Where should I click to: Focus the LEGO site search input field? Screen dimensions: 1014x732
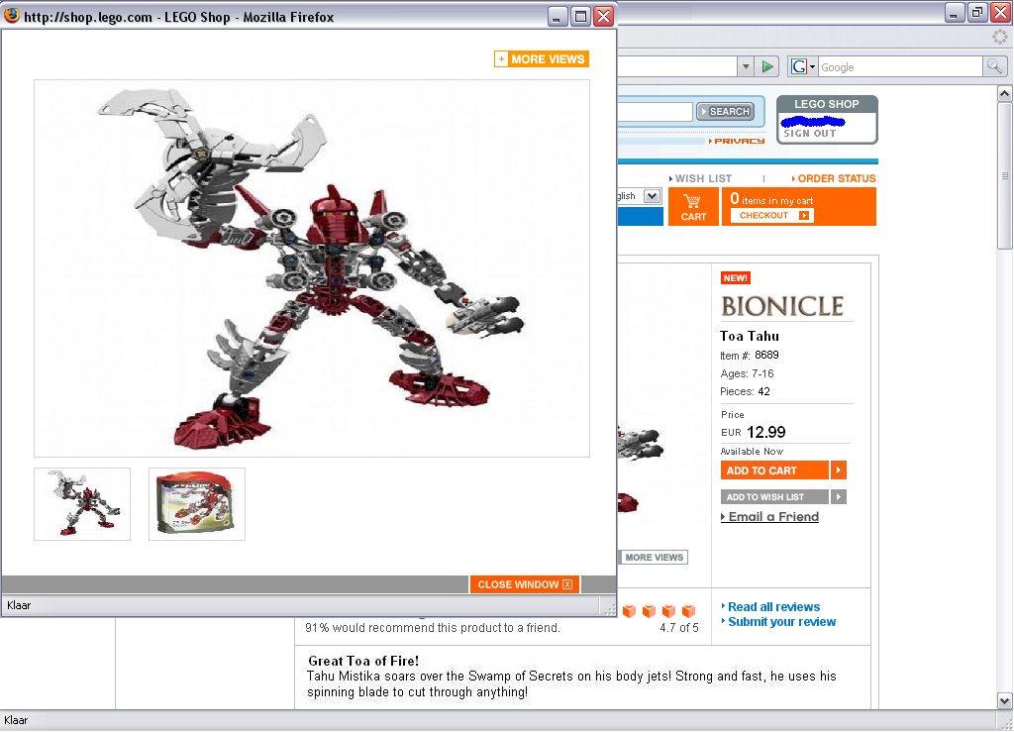pos(656,111)
